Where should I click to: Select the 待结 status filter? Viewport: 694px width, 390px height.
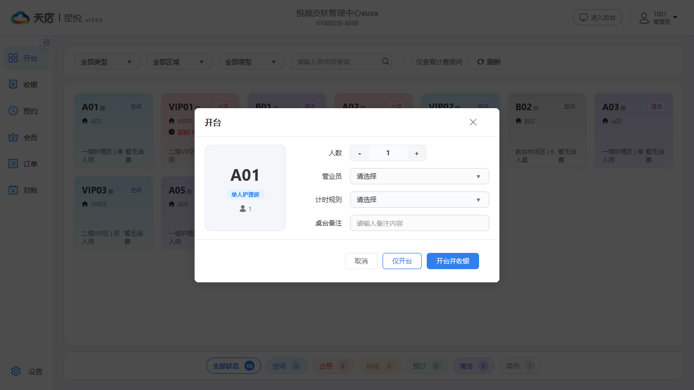pos(380,366)
